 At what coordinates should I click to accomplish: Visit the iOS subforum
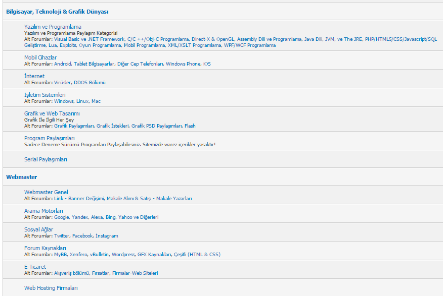click(207, 64)
